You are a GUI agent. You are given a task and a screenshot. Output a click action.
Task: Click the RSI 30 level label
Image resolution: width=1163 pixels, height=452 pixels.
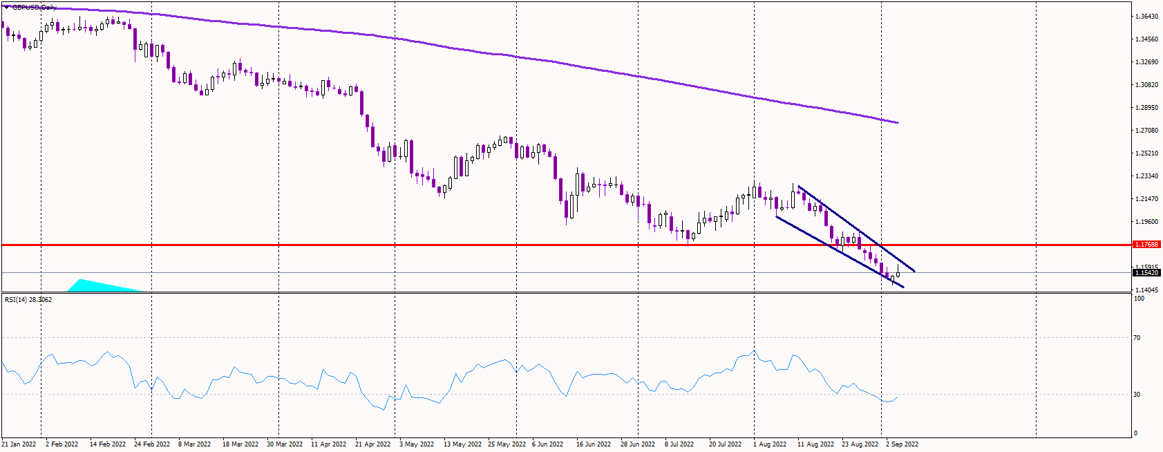point(1137,395)
